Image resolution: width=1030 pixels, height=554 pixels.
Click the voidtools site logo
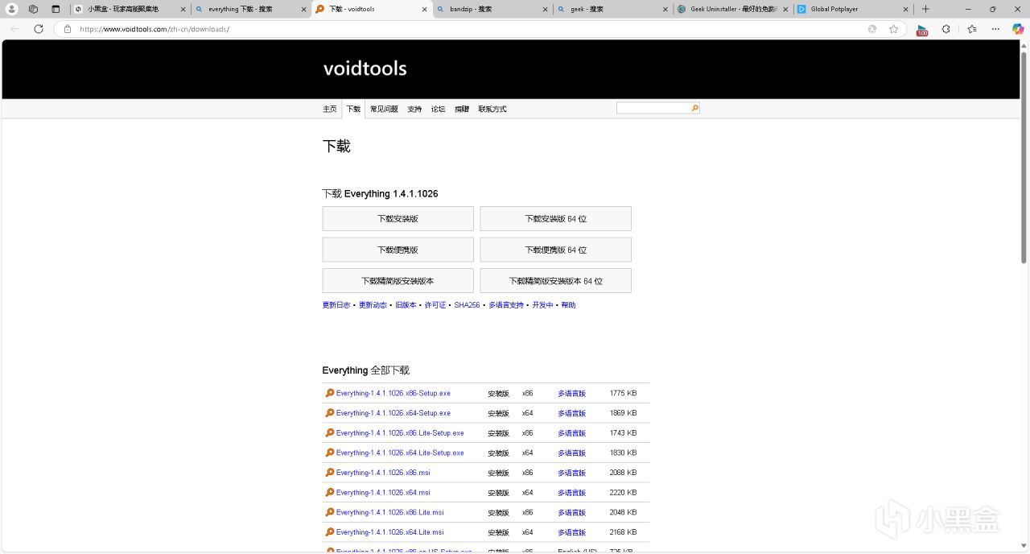tap(365, 68)
